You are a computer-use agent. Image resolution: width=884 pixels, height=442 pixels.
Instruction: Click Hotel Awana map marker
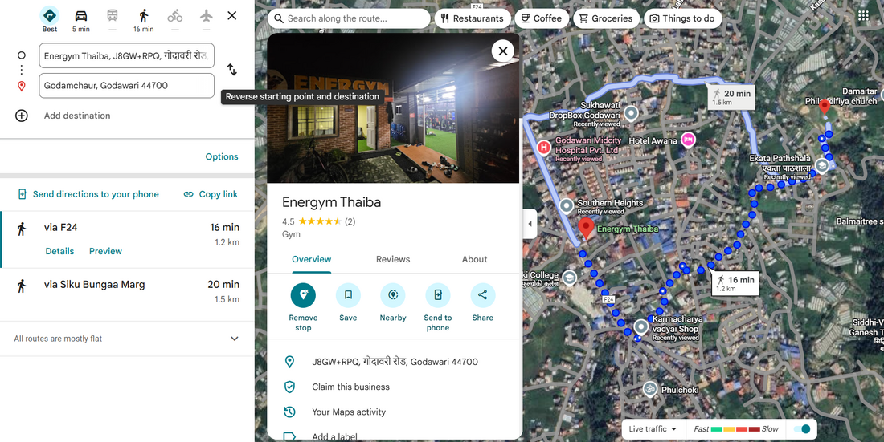[x=688, y=140]
